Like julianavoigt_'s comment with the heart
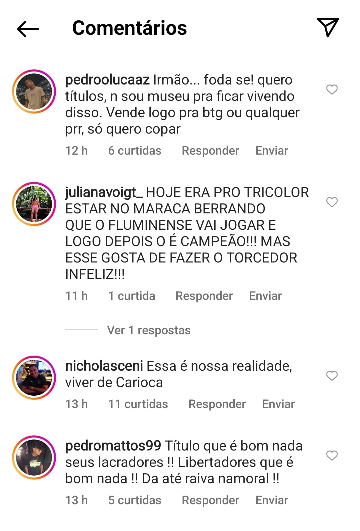Screen dimensions: 360x531 pyautogui.click(x=332, y=202)
